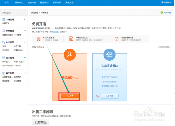The width and height of the screenshot is (175, 126).
Task: Click the blue enterprise shop circle icon
Action: pos(110,55)
